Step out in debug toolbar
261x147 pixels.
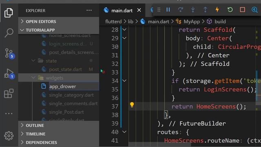[205, 10]
